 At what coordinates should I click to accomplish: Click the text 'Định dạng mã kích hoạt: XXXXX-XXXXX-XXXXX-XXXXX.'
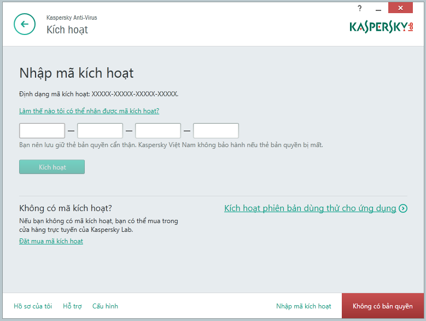pos(98,94)
